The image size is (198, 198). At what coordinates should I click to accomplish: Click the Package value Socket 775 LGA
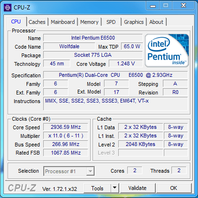tap(93, 55)
